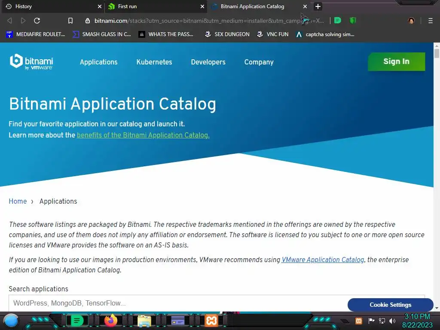Open the Developers navigation menu
The image size is (440, 330).
(208, 62)
